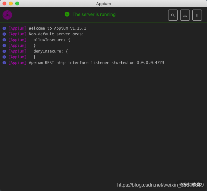Viewport: 207px width, 191px height.
Task: Click the info icon beside the 'REST http interface' line
Action: click(x=4, y=63)
